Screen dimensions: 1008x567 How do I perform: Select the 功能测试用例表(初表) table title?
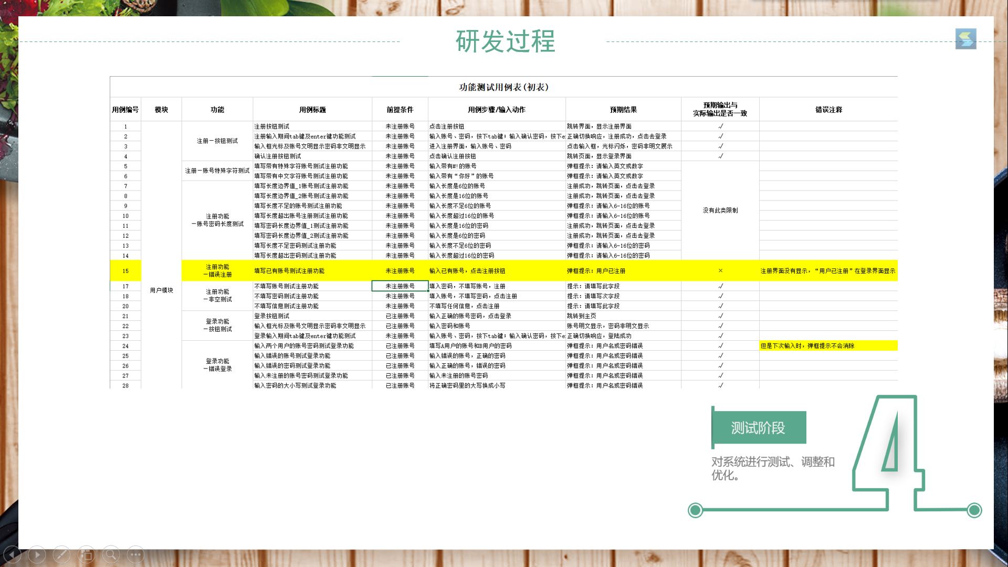pyautogui.click(x=503, y=87)
